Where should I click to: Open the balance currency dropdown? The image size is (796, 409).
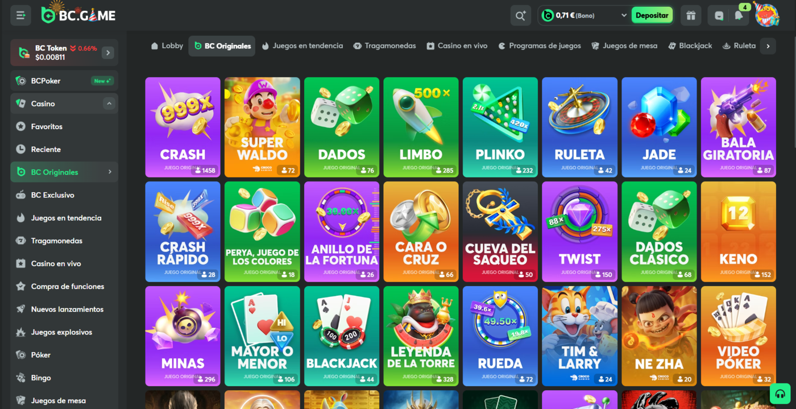[x=624, y=15]
